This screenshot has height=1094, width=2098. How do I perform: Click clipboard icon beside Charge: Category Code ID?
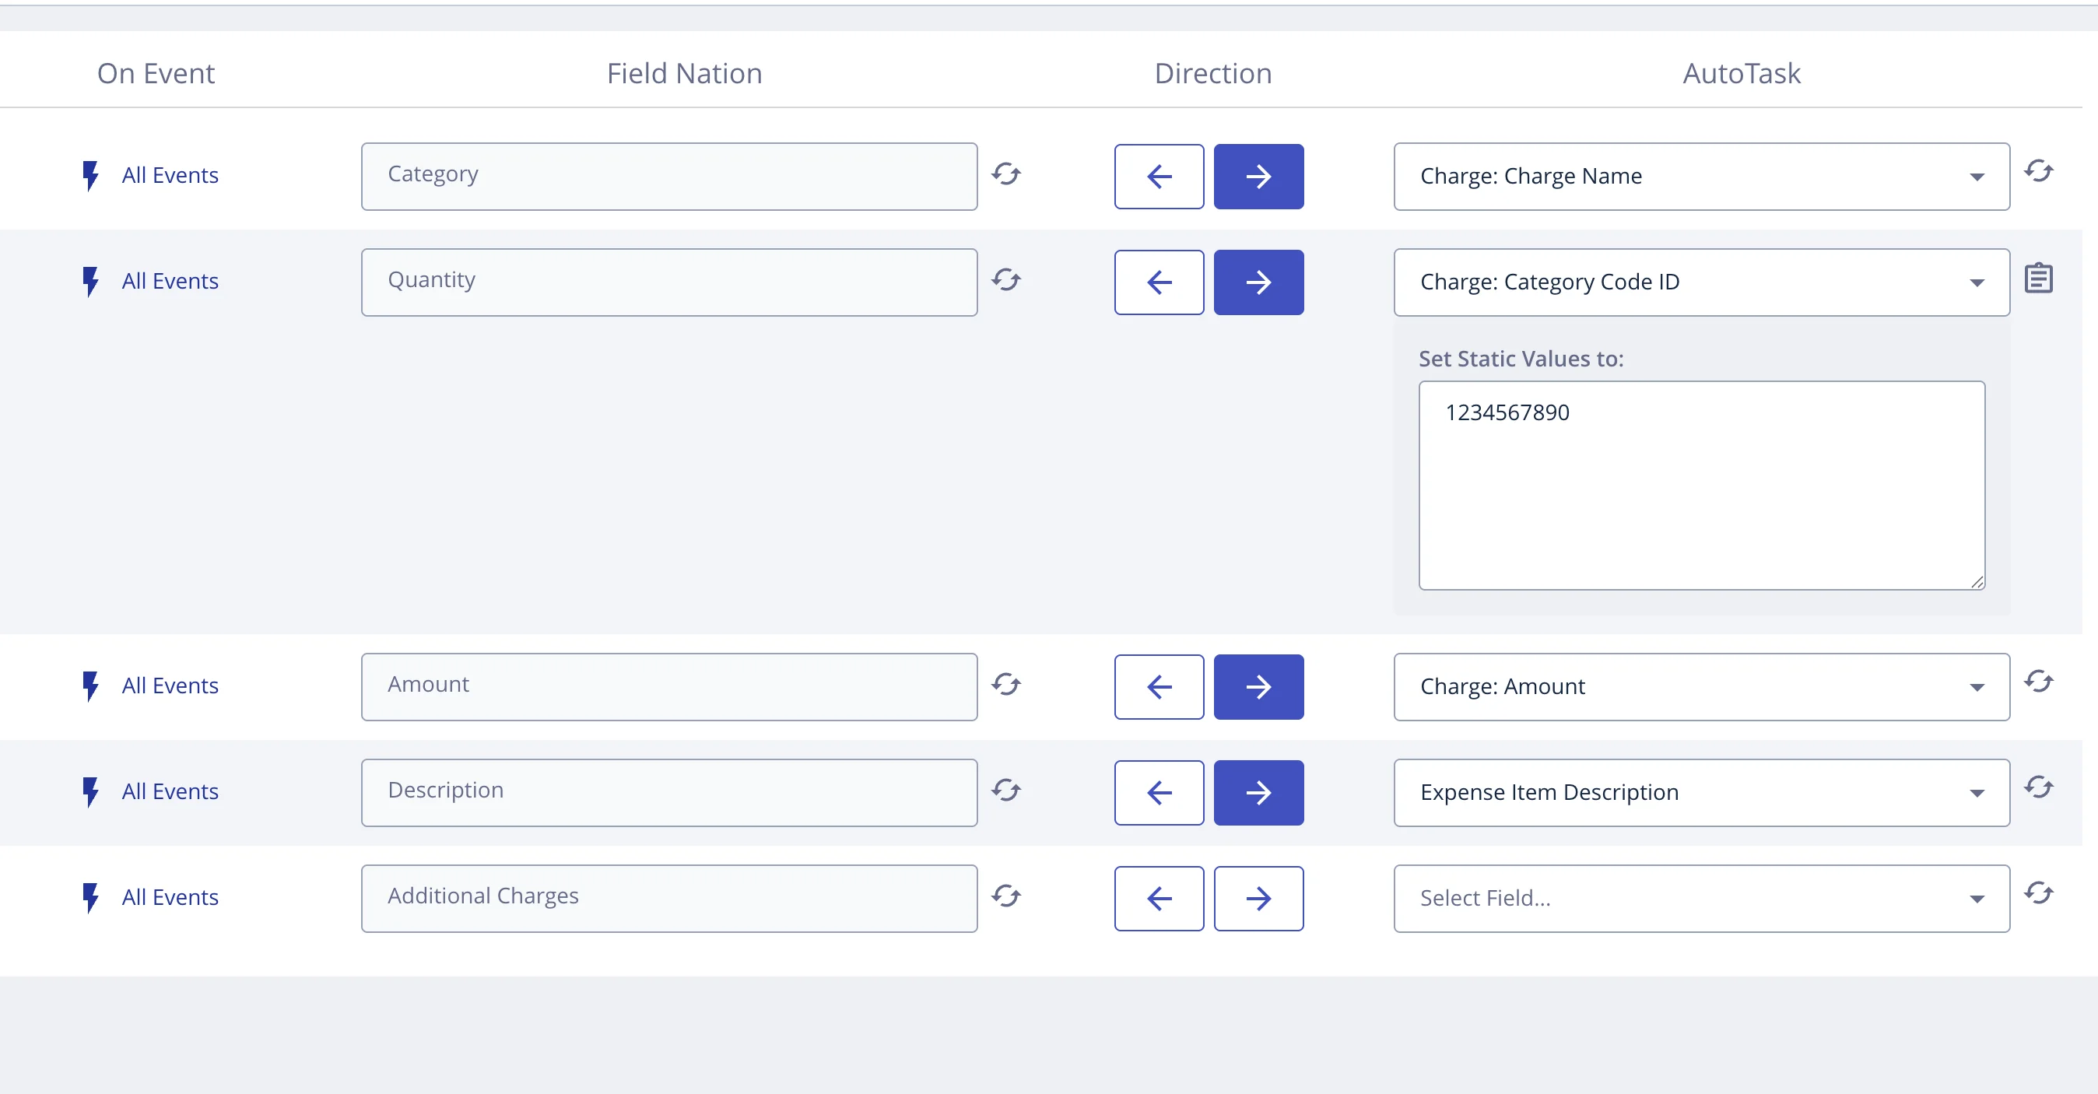[x=2039, y=278]
